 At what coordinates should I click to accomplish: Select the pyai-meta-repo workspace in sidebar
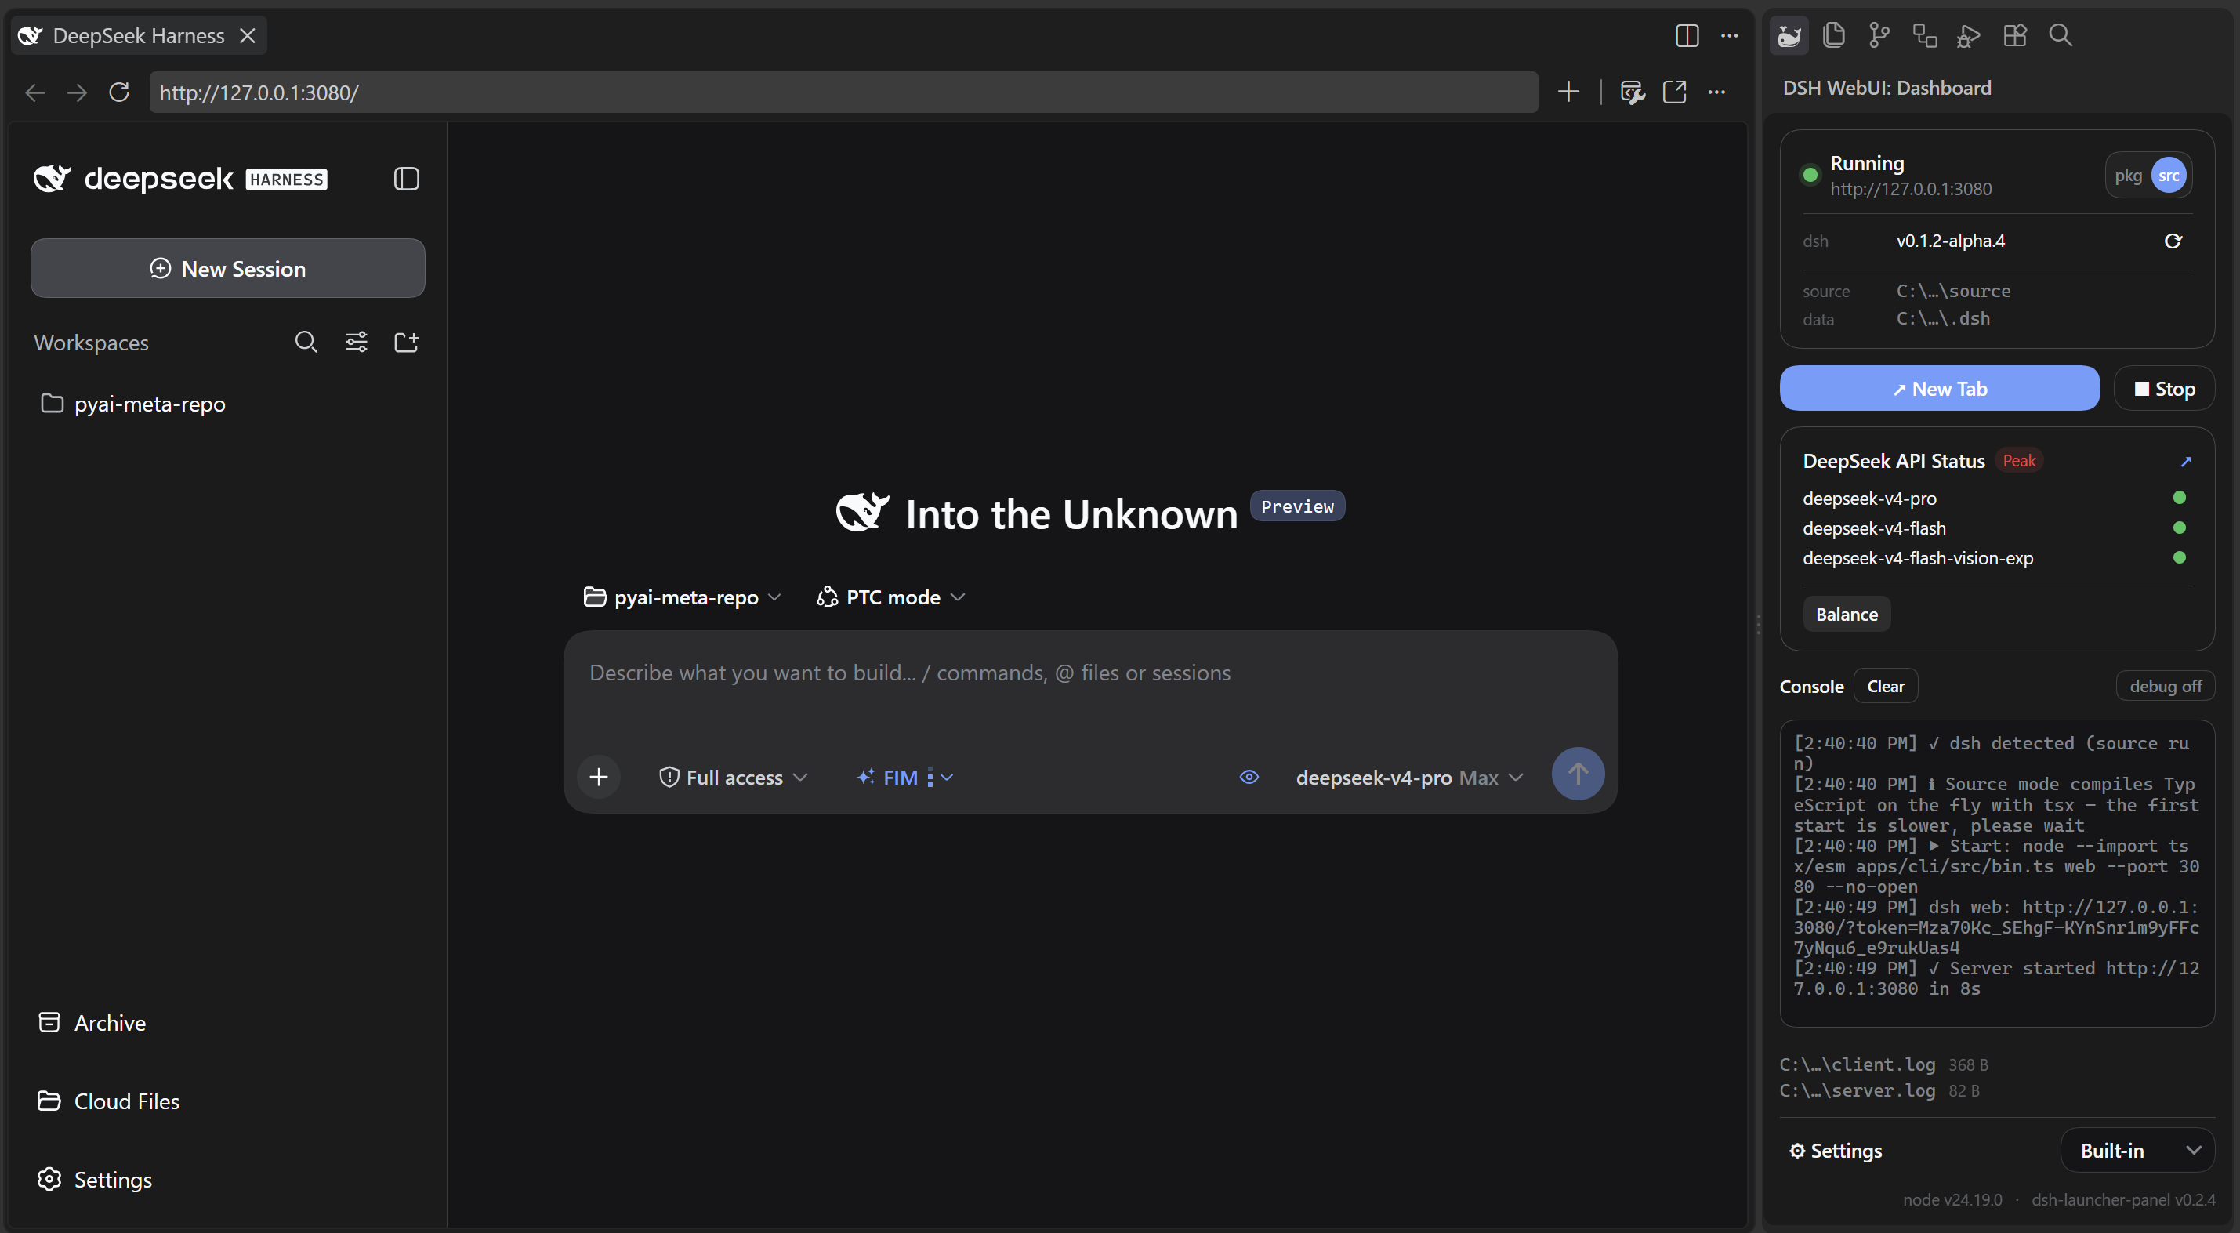228,404
